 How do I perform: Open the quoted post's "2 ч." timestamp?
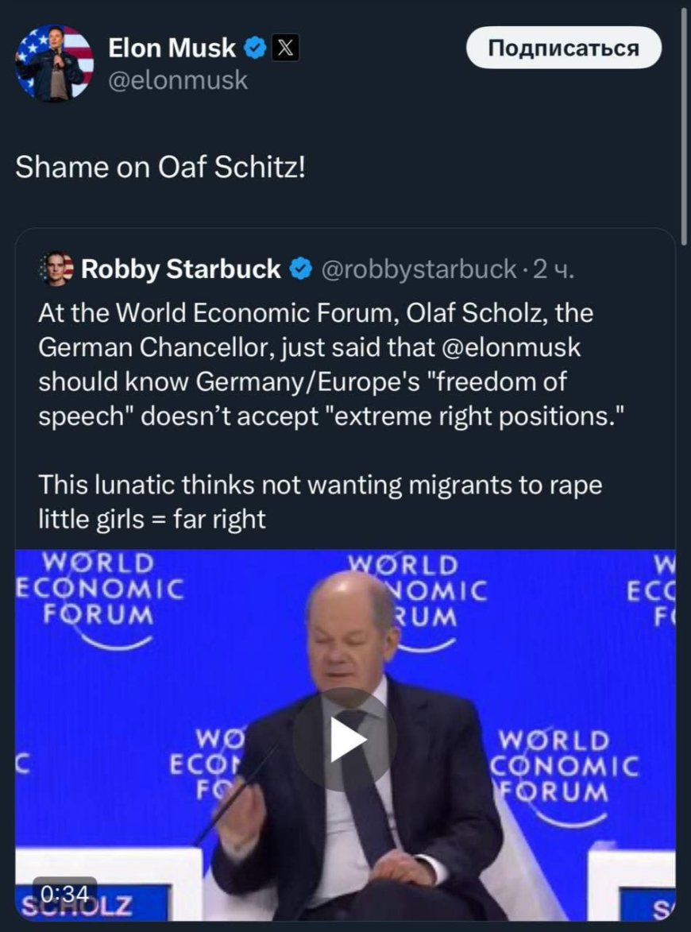click(553, 270)
